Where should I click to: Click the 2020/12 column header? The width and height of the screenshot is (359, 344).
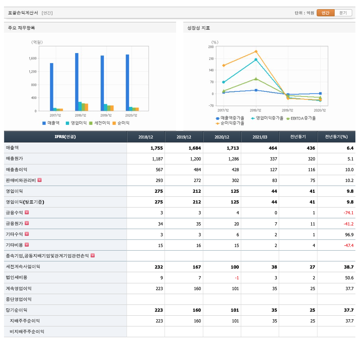click(222, 137)
